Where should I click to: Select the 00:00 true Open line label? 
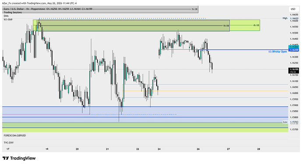(277, 51)
